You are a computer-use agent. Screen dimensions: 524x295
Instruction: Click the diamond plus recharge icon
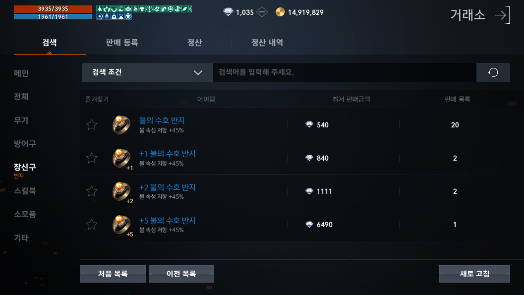coord(262,12)
